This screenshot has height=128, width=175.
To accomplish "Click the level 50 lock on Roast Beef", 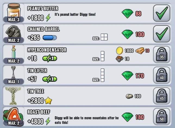I will pyautogui.click(x=162, y=117).
